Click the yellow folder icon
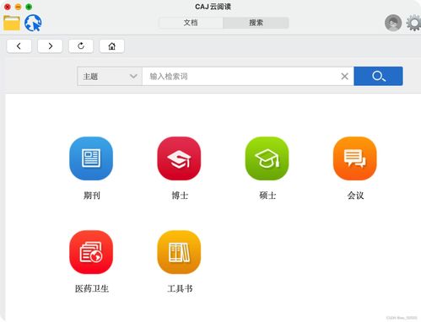421x322 pixels. [x=12, y=23]
